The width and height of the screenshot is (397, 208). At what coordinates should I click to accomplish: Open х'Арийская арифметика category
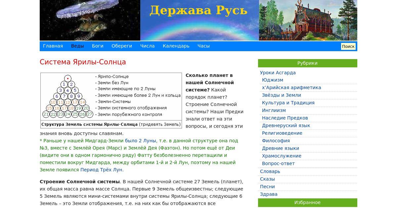click(x=291, y=87)
